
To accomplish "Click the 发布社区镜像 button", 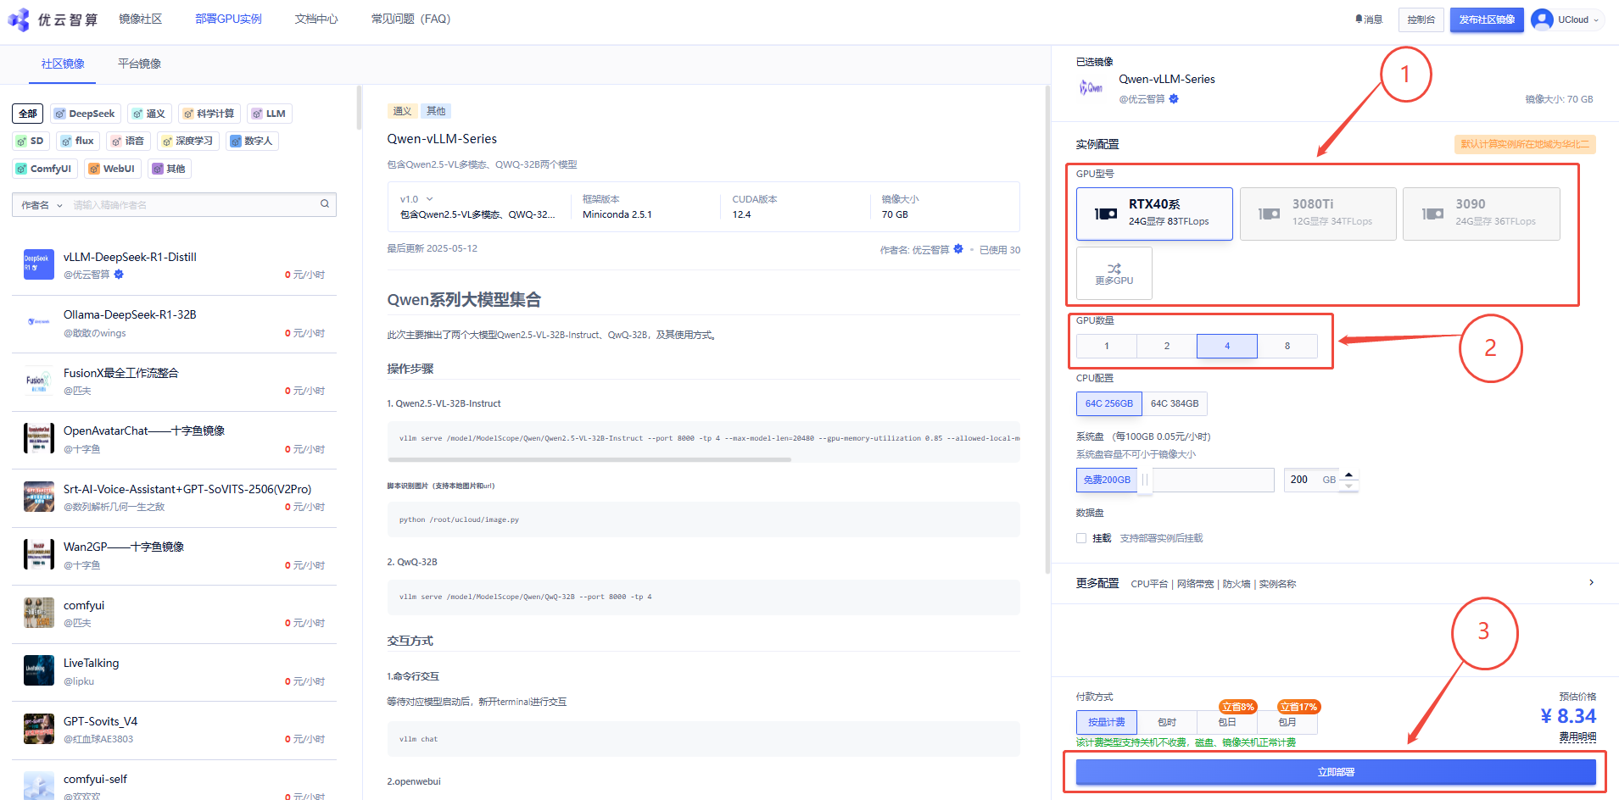I will [1487, 19].
